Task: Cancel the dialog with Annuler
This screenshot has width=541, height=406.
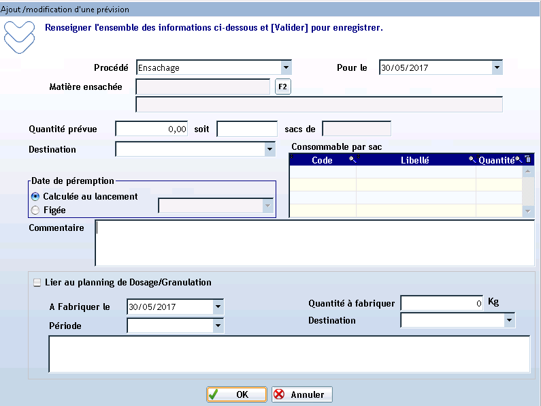Action: tap(302, 394)
